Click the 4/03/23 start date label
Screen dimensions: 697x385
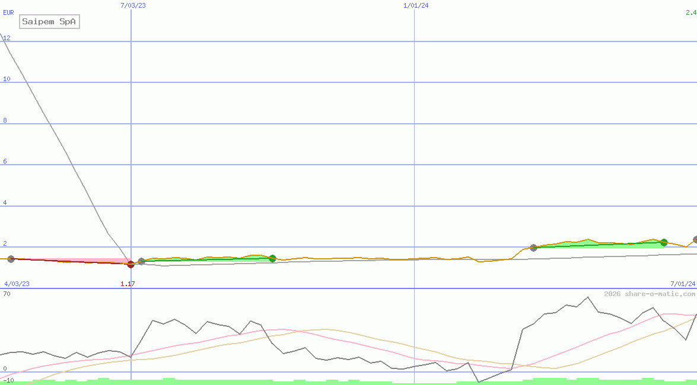coord(17,284)
